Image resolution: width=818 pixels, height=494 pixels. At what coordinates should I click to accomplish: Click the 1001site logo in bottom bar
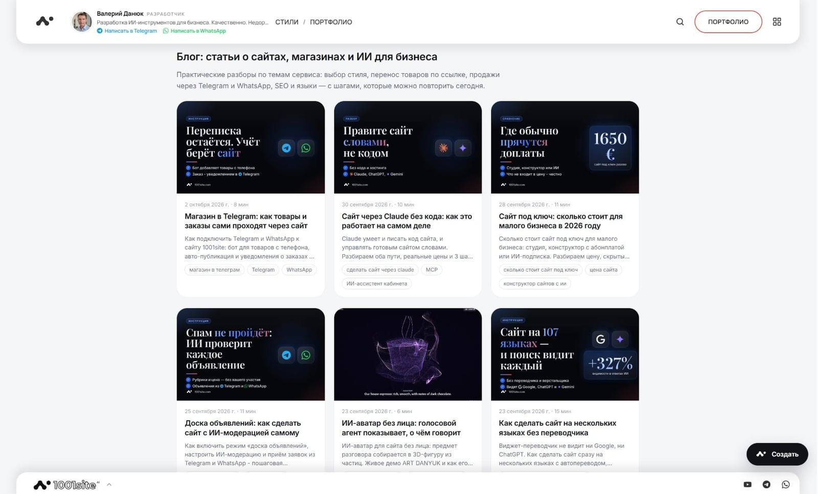66,485
